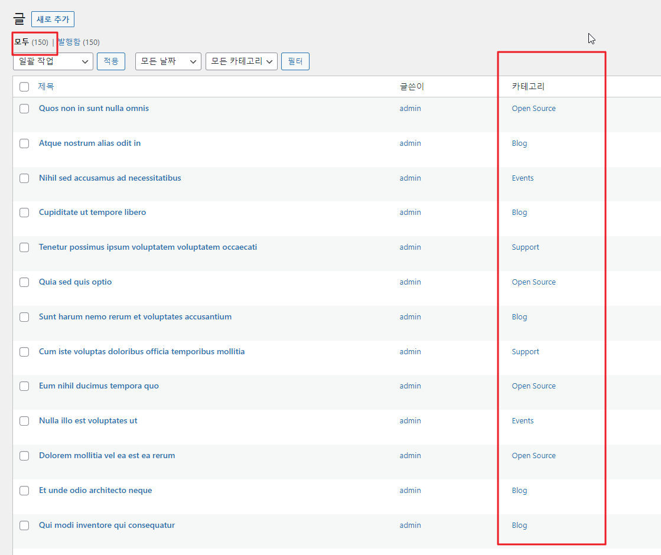This screenshot has height=555, width=661.
Task: Open the 발행함 (150) filter
Action: pyautogui.click(x=79, y=42)
